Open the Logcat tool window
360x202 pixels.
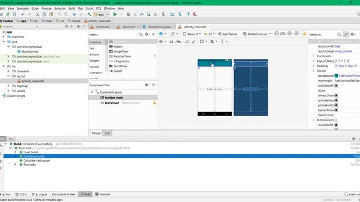[39, 194]
